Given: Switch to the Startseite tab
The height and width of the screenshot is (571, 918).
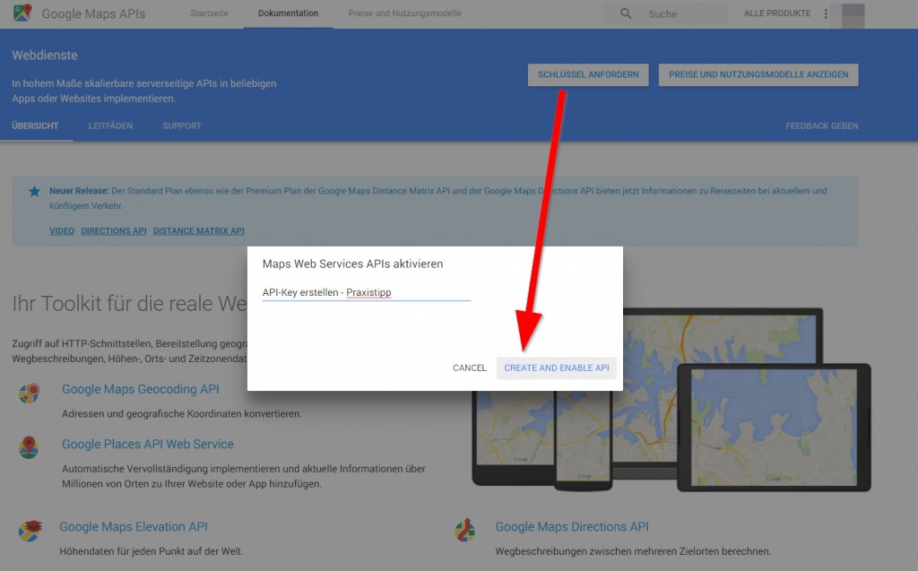Looking at the screenshot, I should [209, 13].
